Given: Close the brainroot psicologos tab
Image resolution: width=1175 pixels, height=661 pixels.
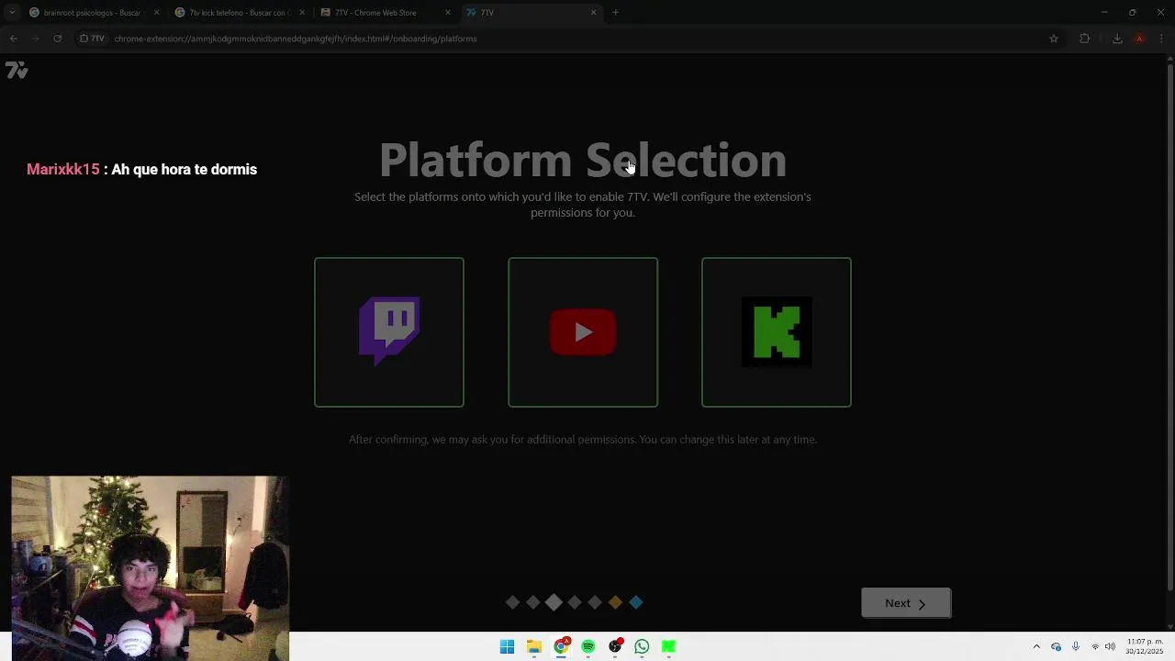Looking at the screenshot, I should pos(156,13).
